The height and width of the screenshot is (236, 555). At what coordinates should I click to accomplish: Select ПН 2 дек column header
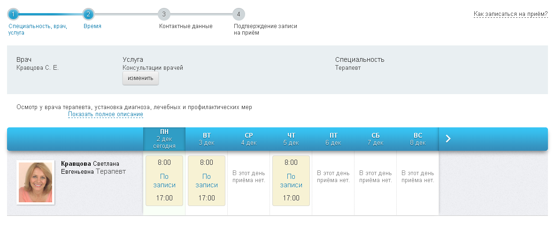tap(164, 139)
